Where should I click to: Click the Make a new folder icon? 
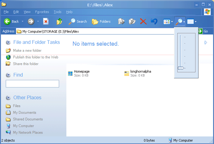click(x=8, y=51)
